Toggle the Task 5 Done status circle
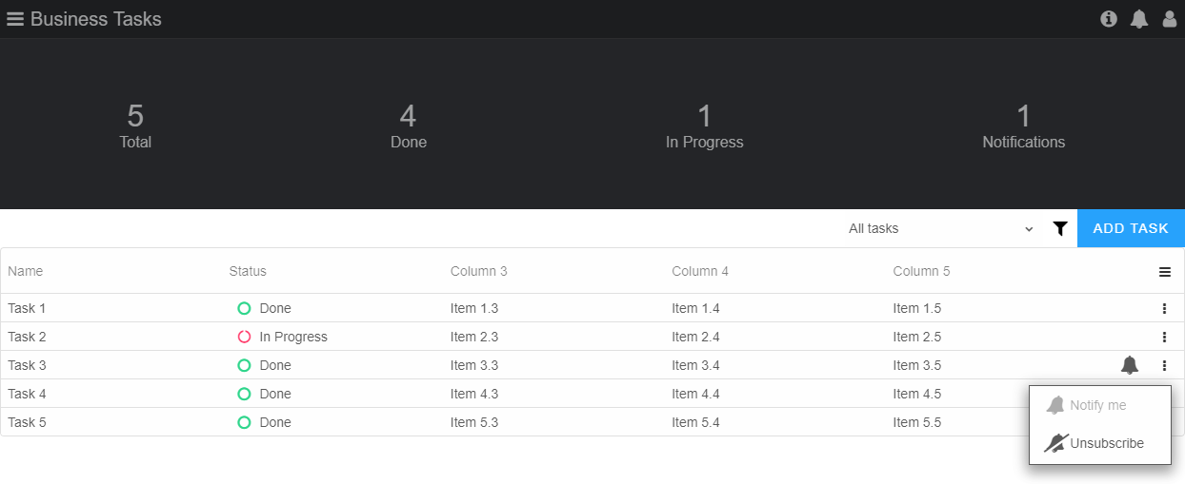Screen dimensions: 1185x484 [x=244, y=422]
